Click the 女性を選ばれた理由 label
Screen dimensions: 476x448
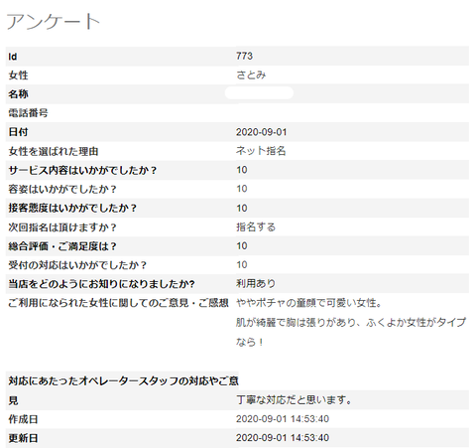(54, 151)
